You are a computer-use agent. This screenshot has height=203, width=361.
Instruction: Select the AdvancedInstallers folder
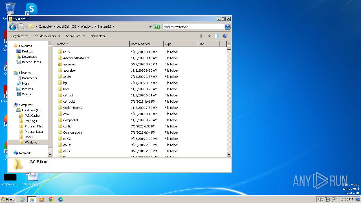pos(76,58)
